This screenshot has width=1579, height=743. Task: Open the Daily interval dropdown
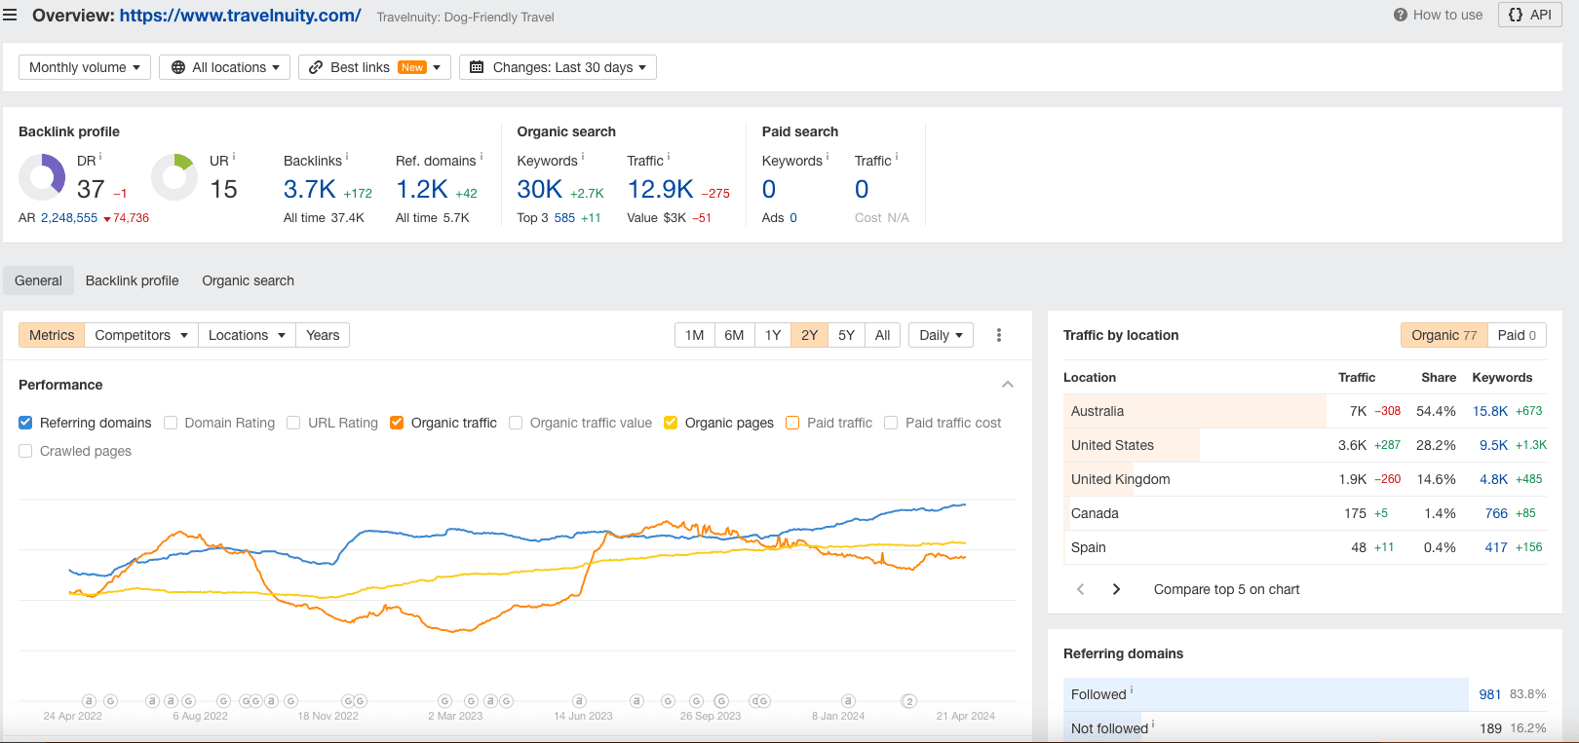[x=942, y=335]
